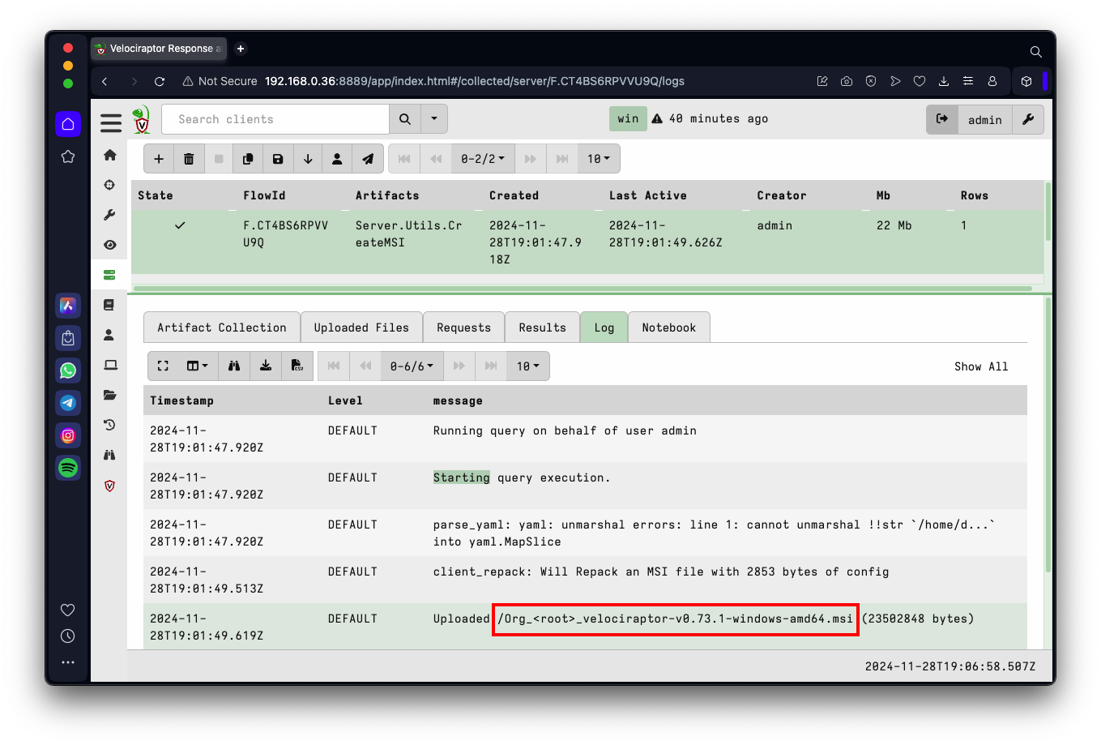
Task: Switch to the Uploaded Files tab
Action: (x=361, y=328)
